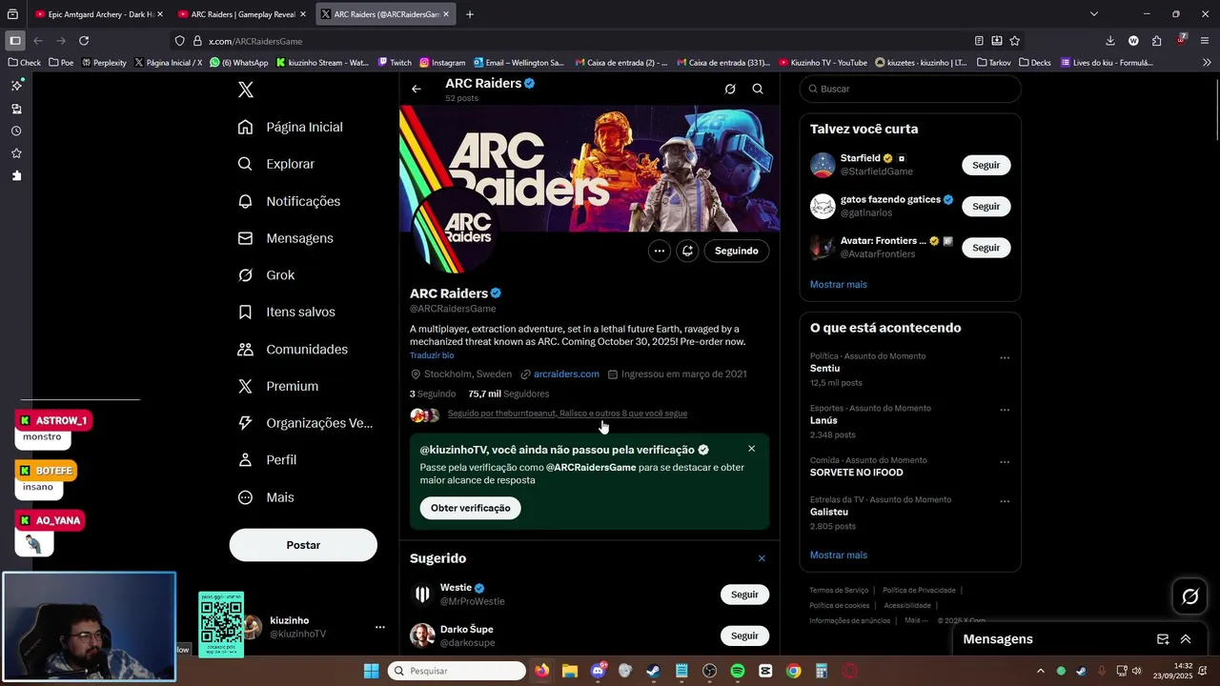Open the Perplexity bookmark
This screenshot has width=1220, height=686.
[x=104, y=63]
